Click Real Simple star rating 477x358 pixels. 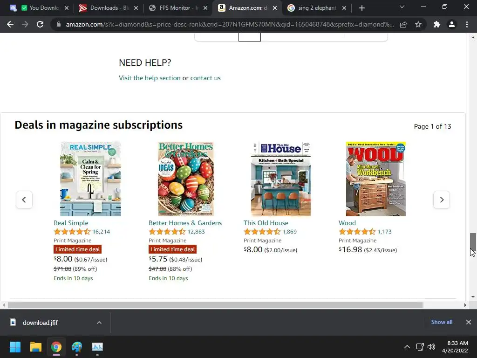point(72,232)
